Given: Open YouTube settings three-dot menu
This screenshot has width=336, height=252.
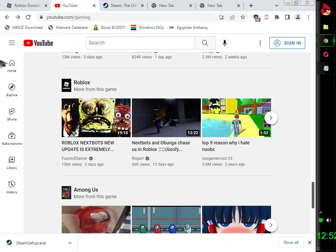Looking at the screenshot, I should [260, 43].
